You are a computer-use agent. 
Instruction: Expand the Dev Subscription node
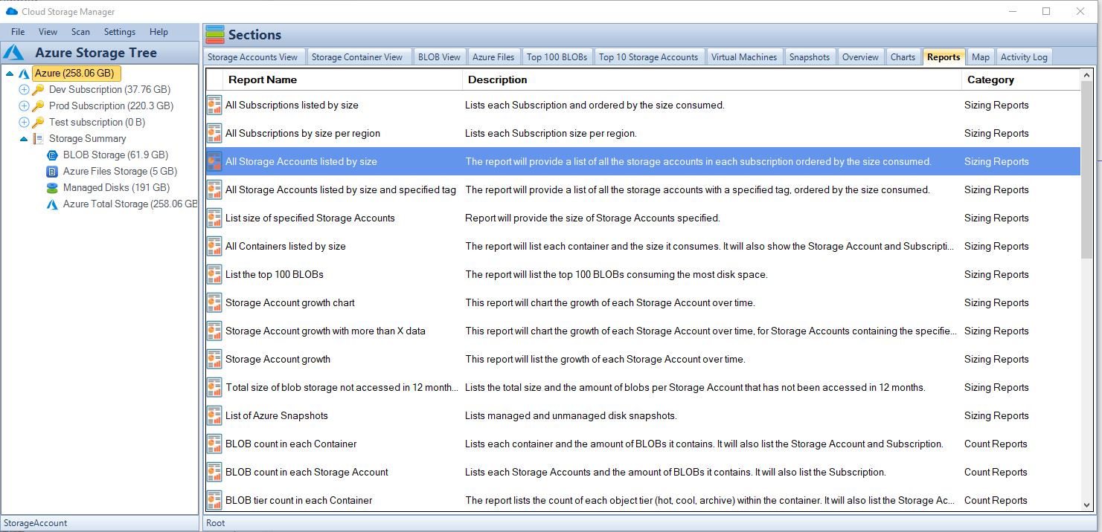tap(24, 90)
